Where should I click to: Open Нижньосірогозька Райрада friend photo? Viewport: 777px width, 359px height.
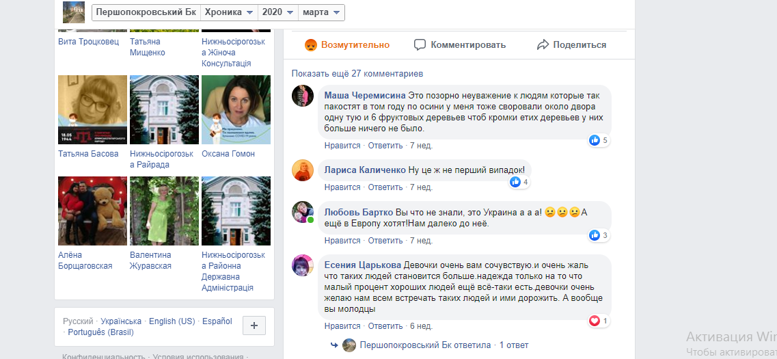click(165, 109)
